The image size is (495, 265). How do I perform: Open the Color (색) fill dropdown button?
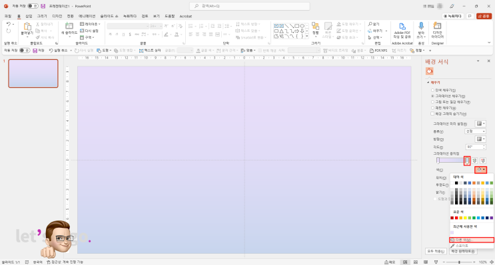pos(480,170)
